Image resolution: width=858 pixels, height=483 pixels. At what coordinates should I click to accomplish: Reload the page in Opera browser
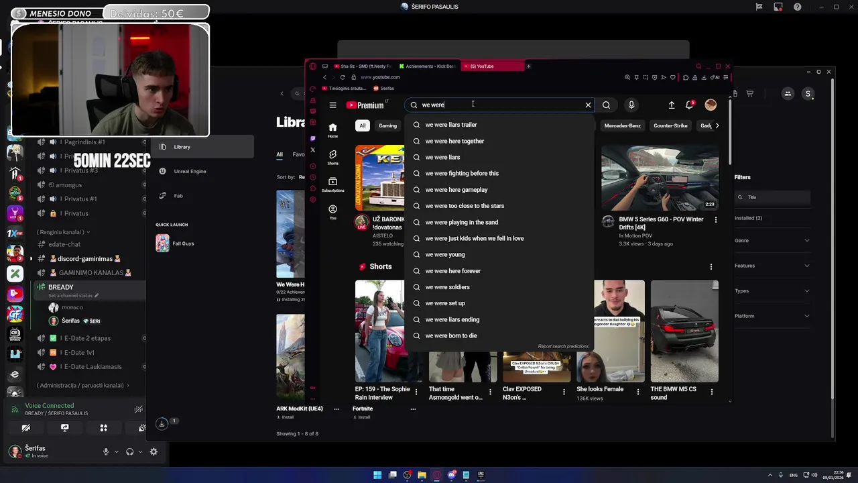[x=343, y=77]
